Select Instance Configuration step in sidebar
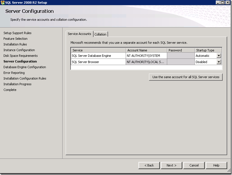The height and width of the screenshot is (175, 232). [19, 50]
